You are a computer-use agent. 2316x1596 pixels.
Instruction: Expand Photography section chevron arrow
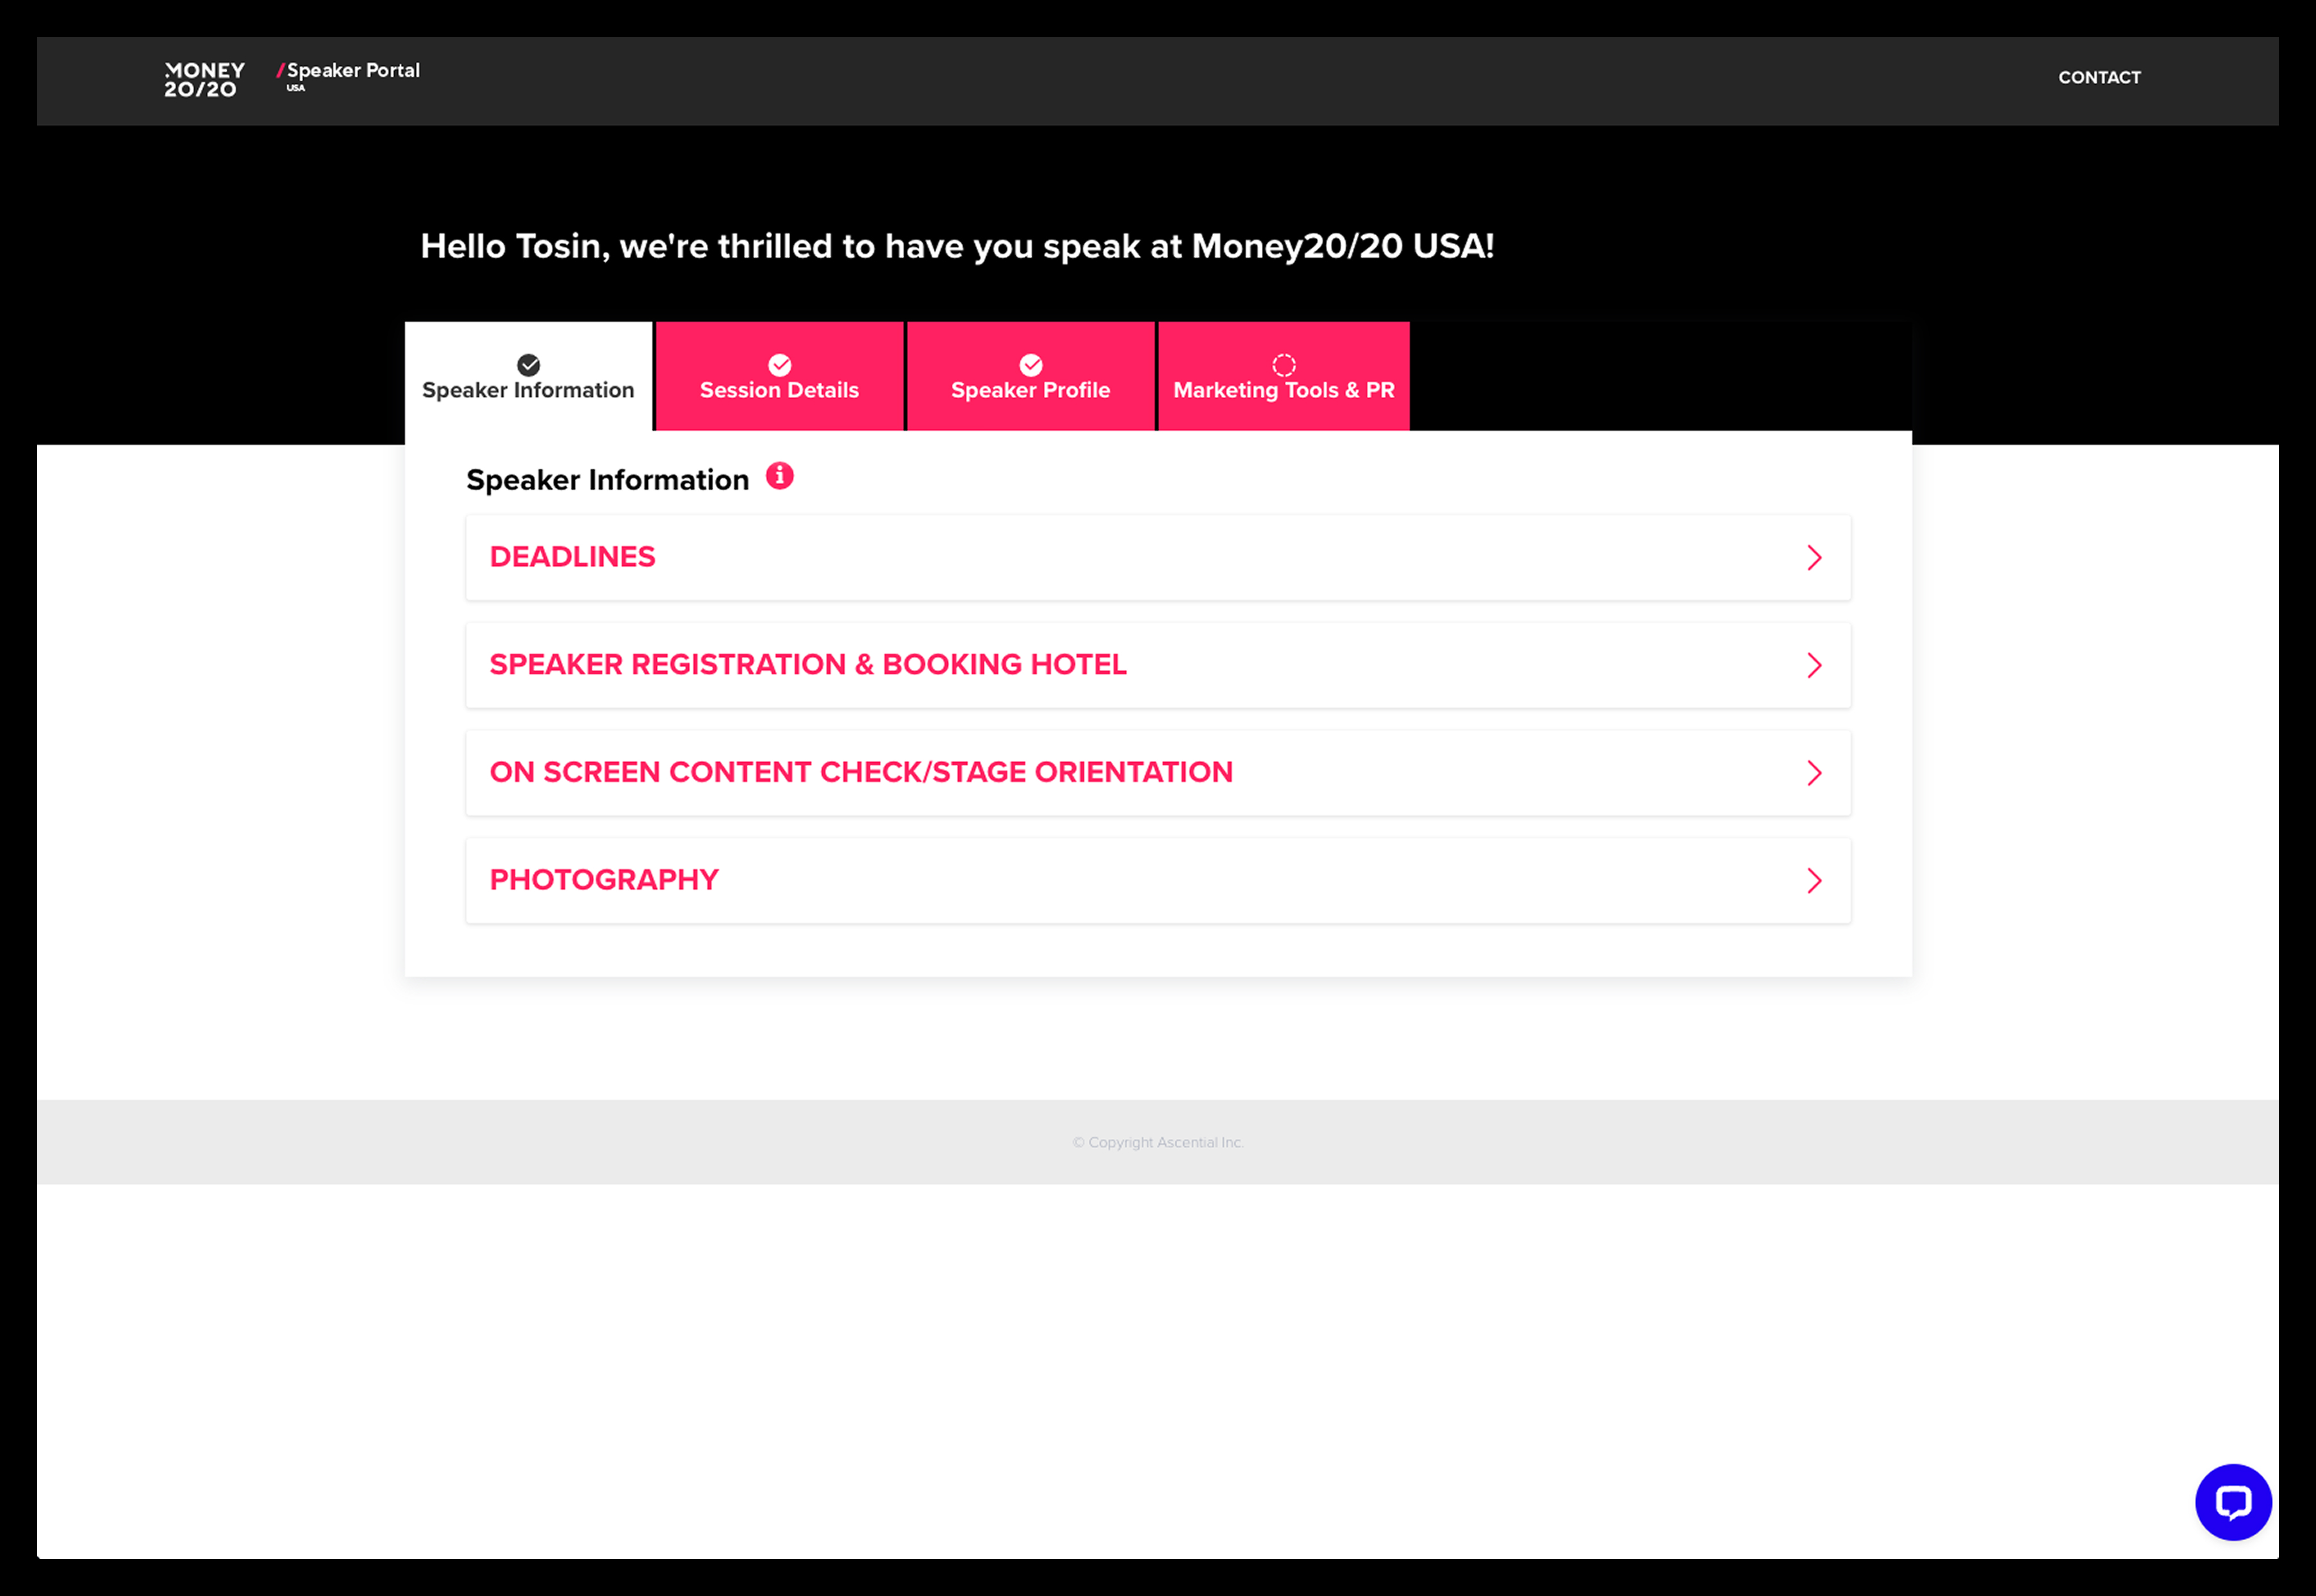[x=1814, y=881]
